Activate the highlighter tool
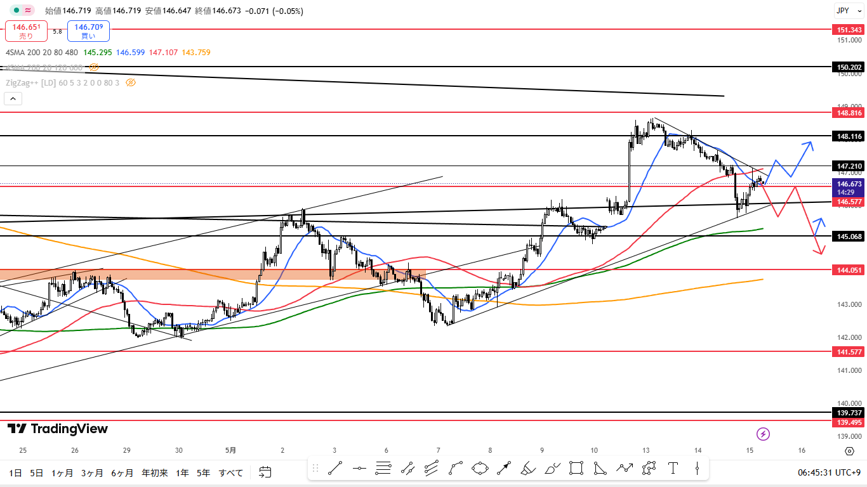Screen dimensions: 867x487 [528, 469]
